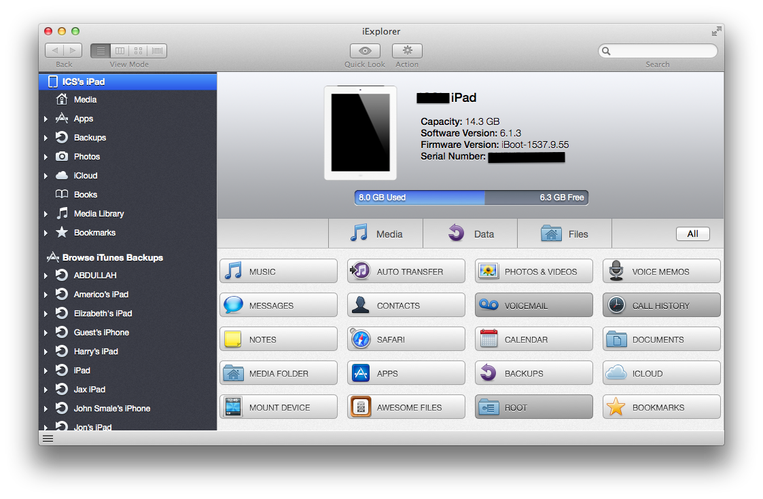The width and height of the screenshot is (763, 499).
Task: Switch to list view mode
Action: pyautogui.click(x=101, y=51)
